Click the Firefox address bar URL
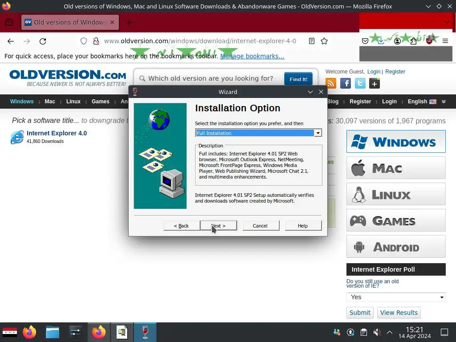The image size is (456, 342). [200, 41]
